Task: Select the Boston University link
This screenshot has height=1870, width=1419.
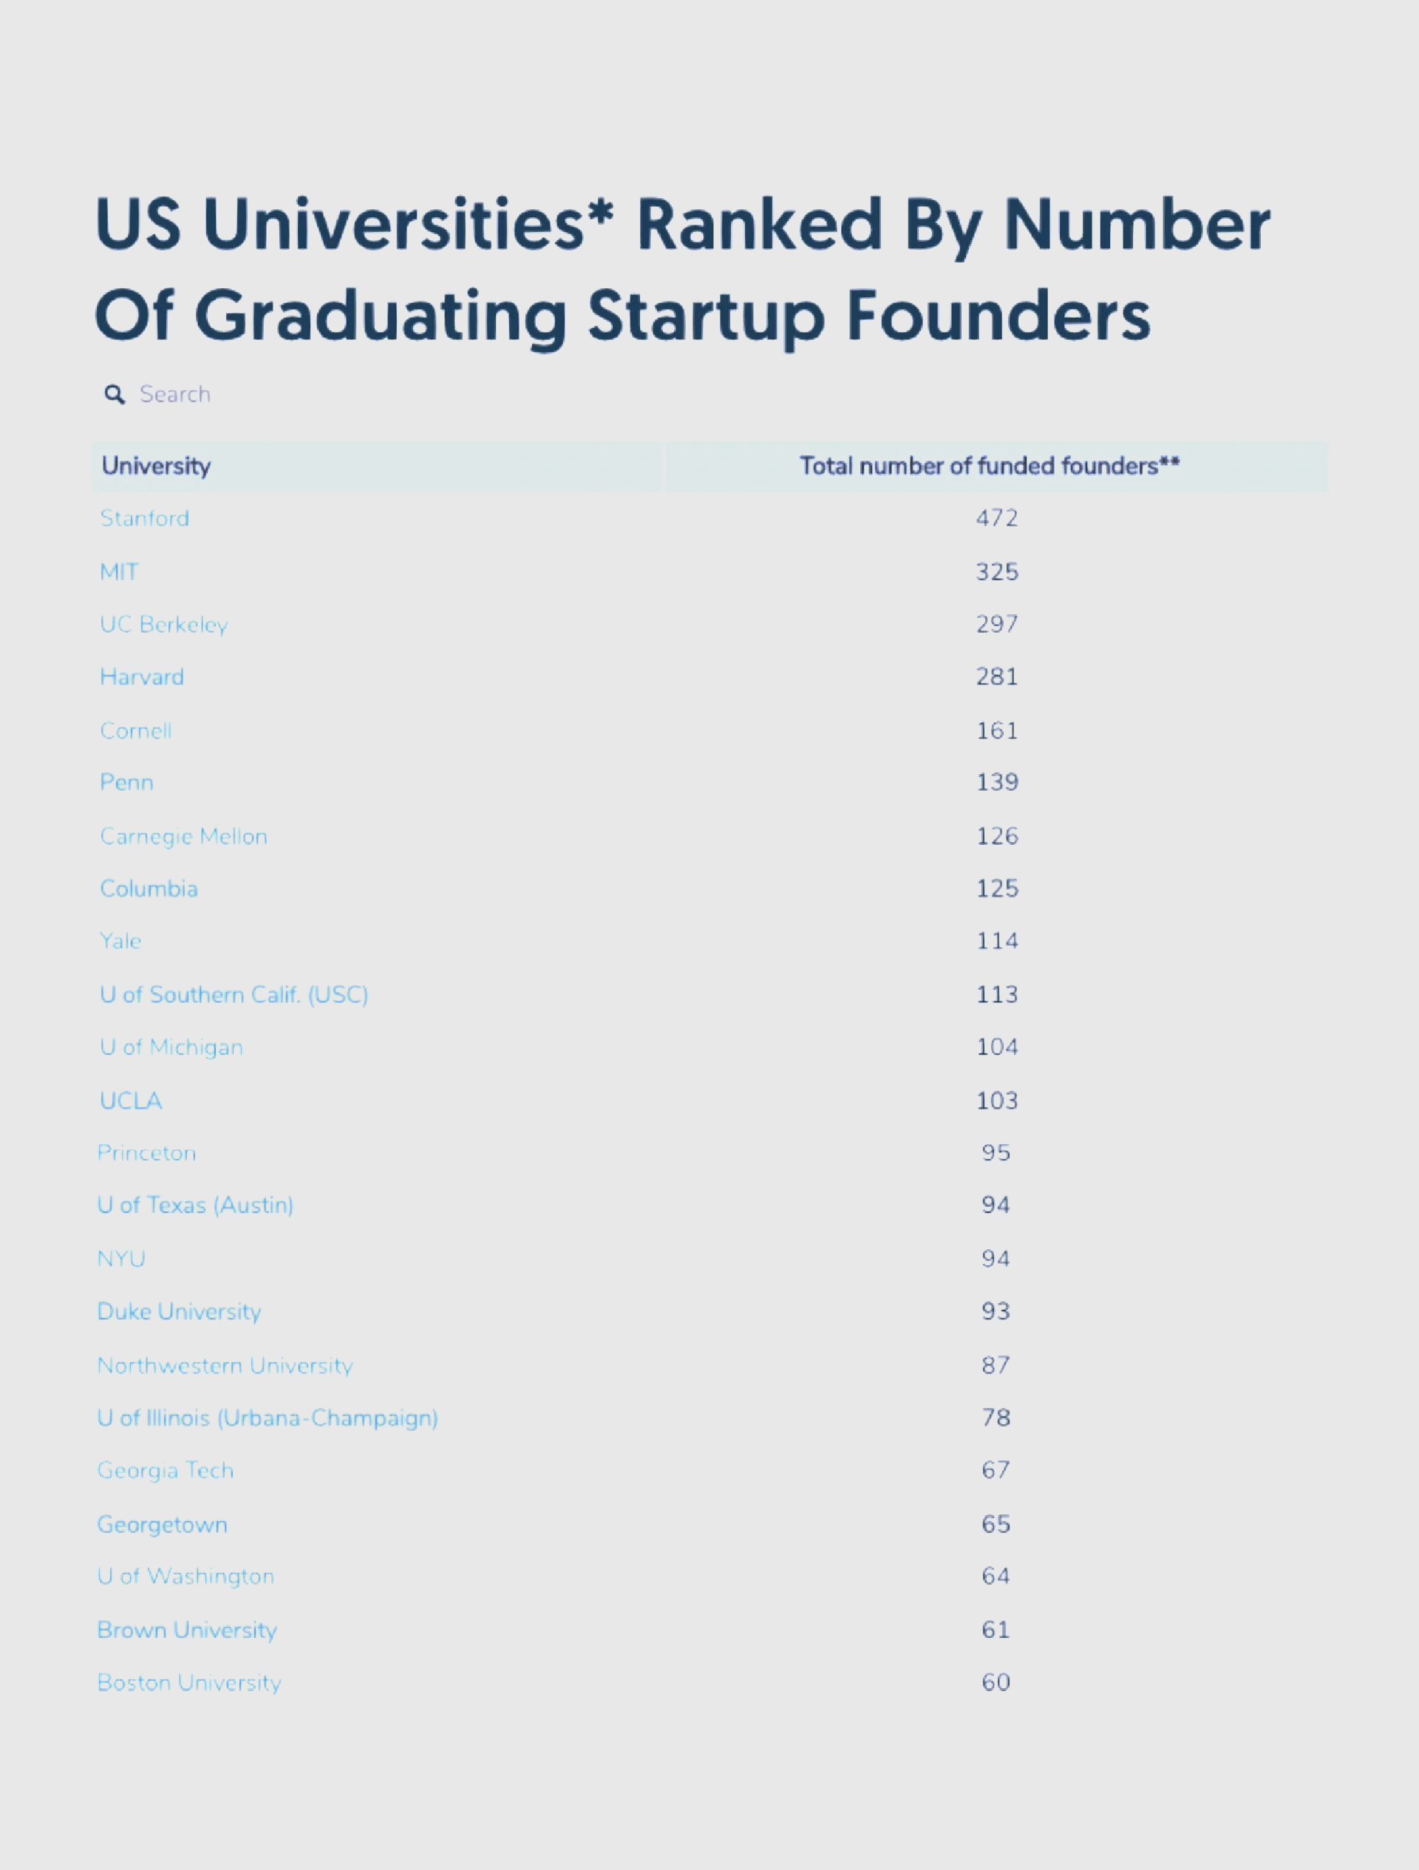Action: click(x=189, y=1682)
